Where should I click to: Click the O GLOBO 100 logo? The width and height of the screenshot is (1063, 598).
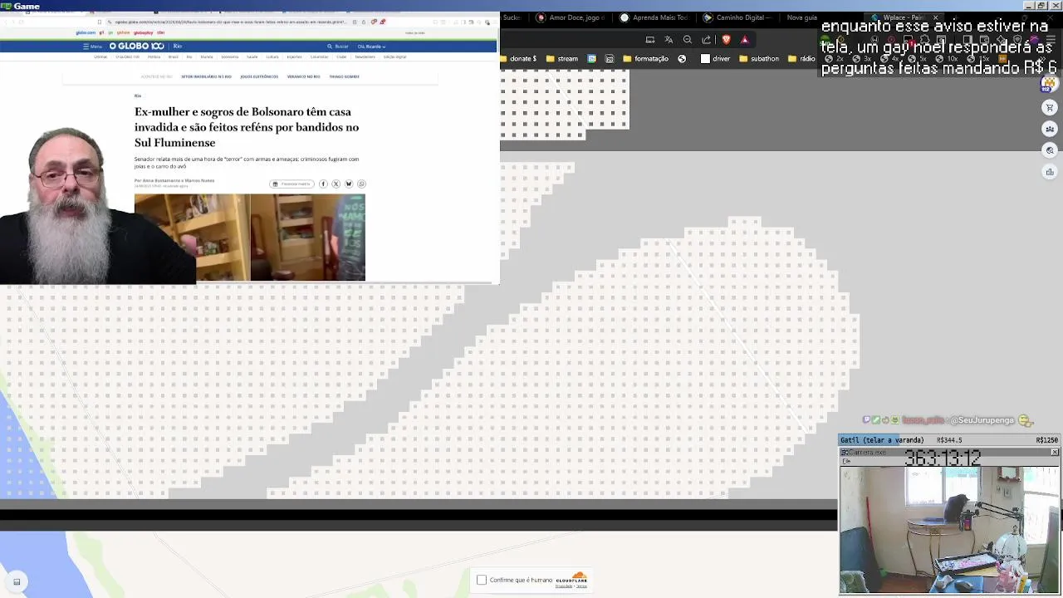point(137,47)
